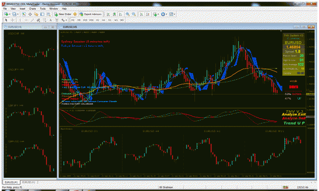Switch to the EURUSD,H1 chart tab
319x191 pixels.
click(29, 182)
